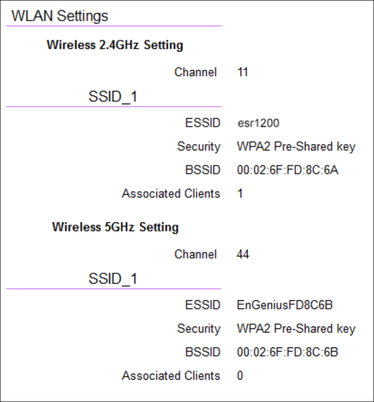Click the associated clients count 1

[x=240, y=194]
